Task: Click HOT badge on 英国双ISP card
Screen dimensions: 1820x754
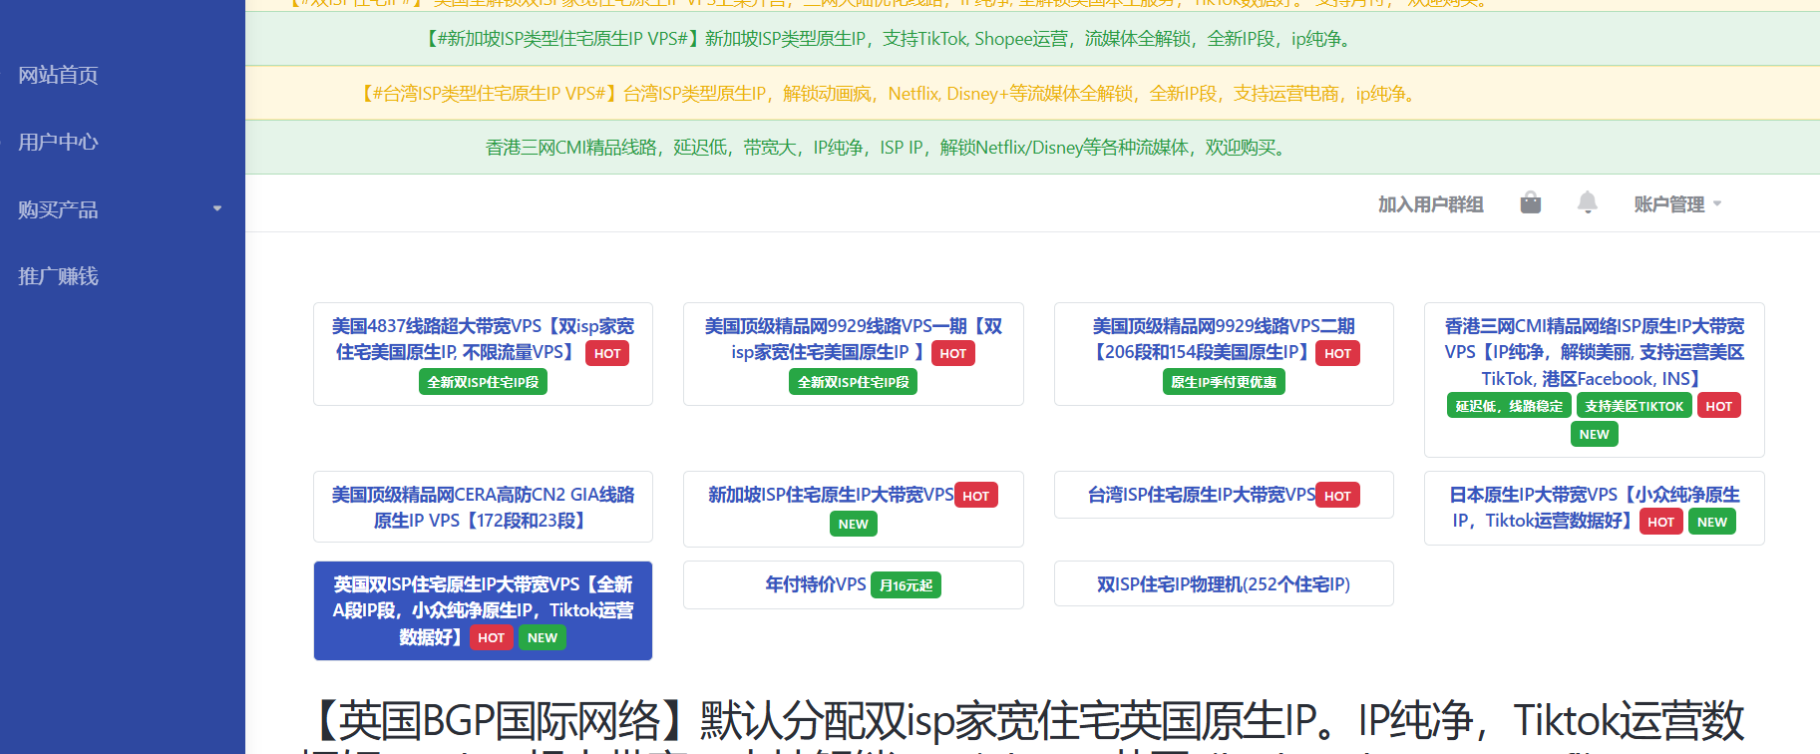Action: click(x=491, y=637)
